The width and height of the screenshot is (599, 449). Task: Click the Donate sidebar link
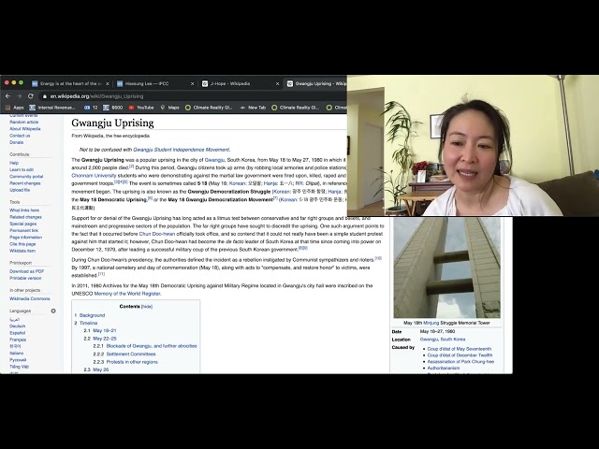click(17, 142)
